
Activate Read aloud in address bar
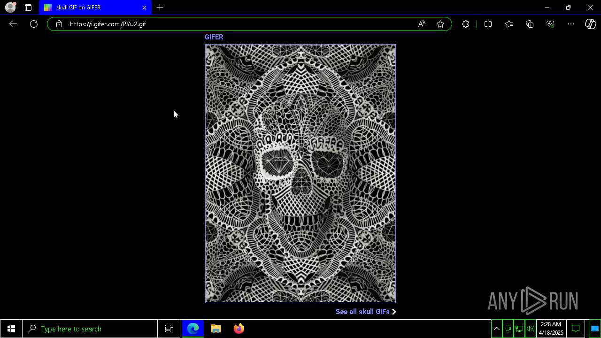pos(422,24)
